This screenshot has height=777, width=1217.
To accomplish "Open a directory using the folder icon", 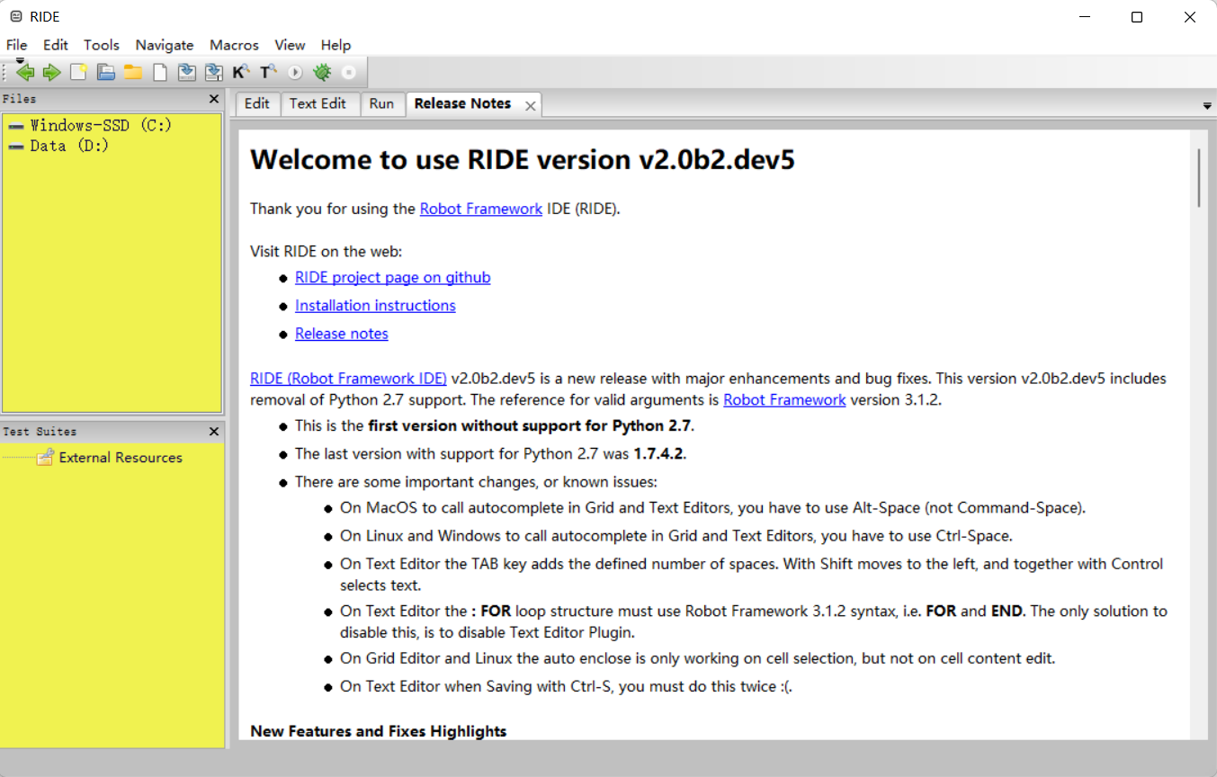I will 132,72.
